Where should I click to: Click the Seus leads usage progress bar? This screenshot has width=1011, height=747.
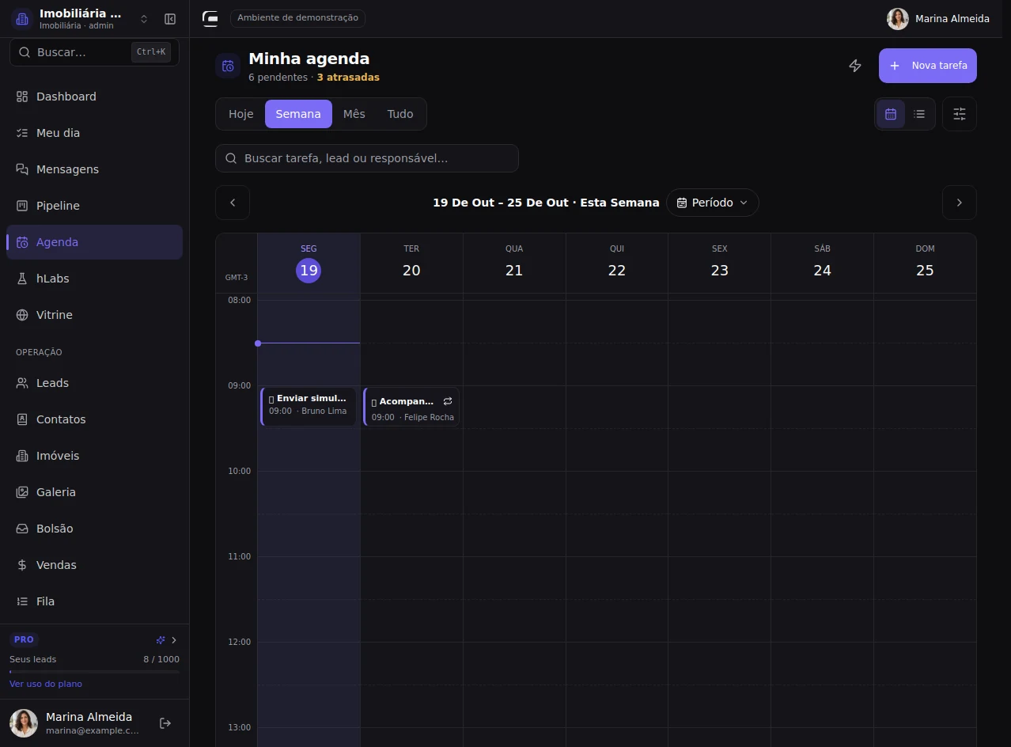click(x=94, y=672)
